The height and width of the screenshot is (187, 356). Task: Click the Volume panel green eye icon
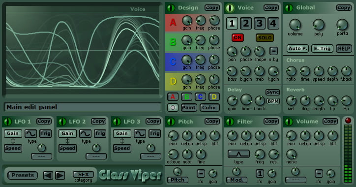(289, 122)
